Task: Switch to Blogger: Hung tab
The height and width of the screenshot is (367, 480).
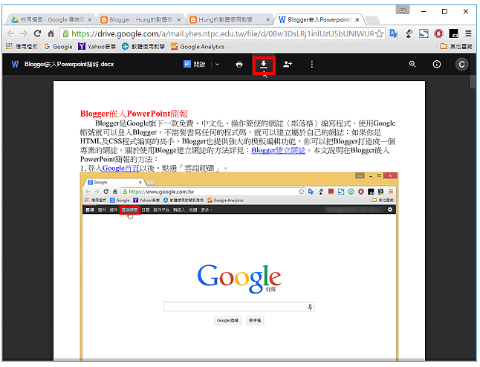Action: (x=141, y=19)
